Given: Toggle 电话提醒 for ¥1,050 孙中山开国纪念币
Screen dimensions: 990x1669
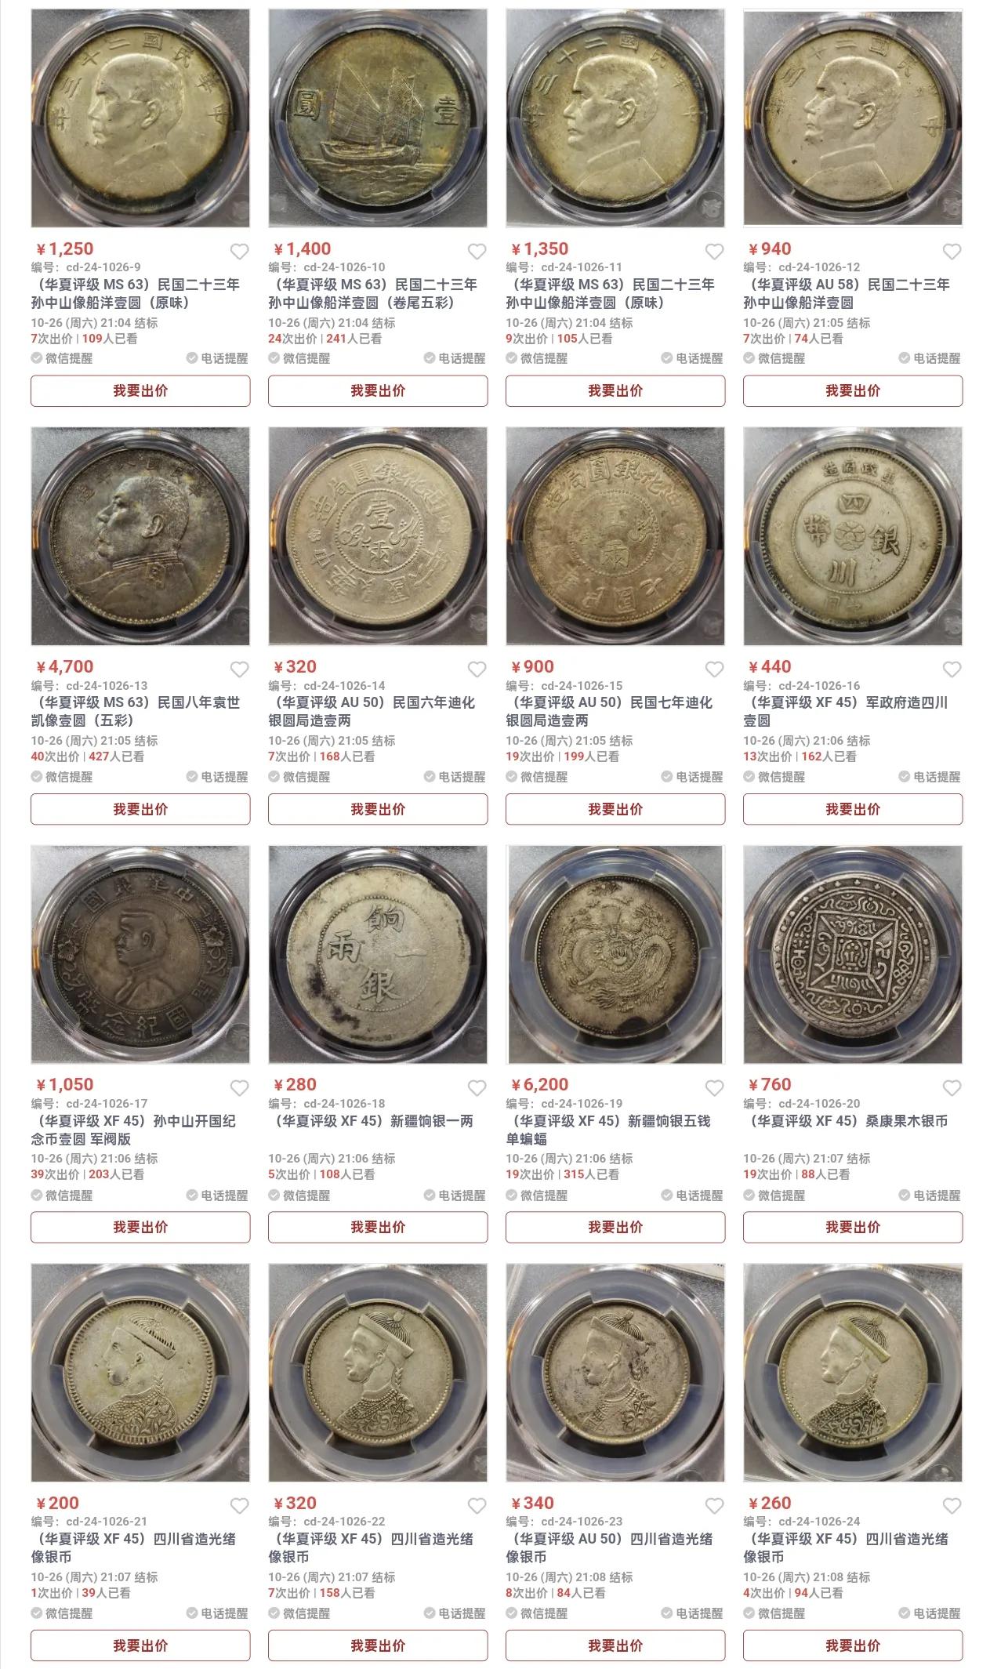Looking at the screenshot, I should point(217,1196).
